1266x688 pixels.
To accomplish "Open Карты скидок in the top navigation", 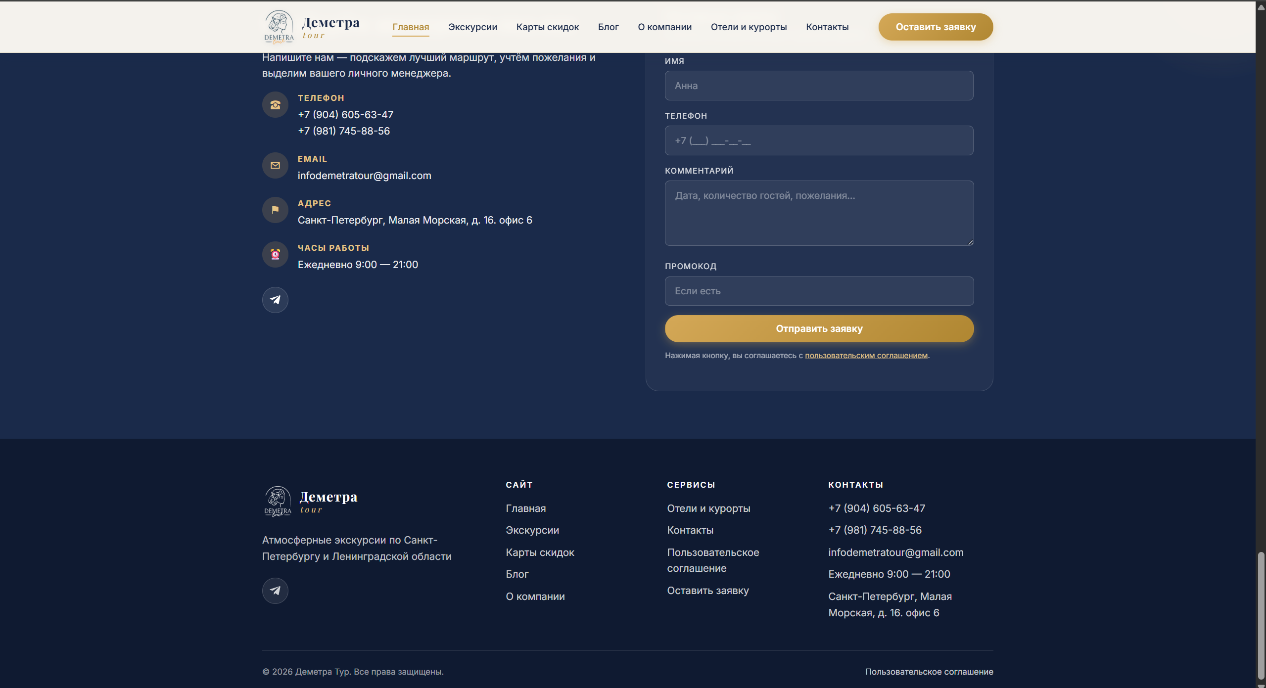I will [548, 27].
